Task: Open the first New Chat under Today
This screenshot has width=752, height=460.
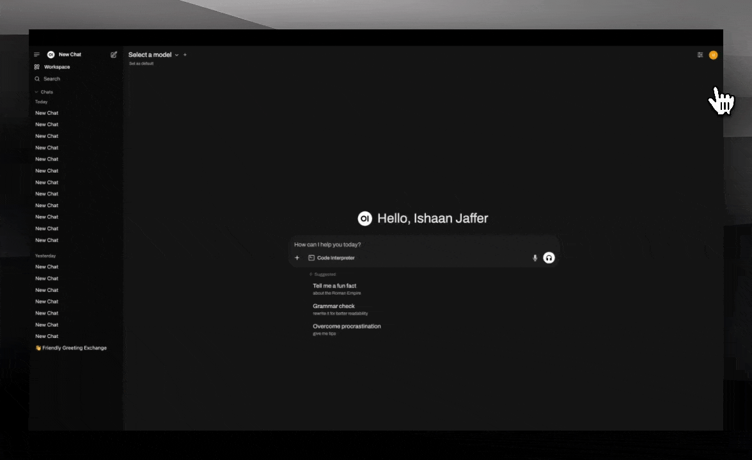Action: (x=47, y=113)
